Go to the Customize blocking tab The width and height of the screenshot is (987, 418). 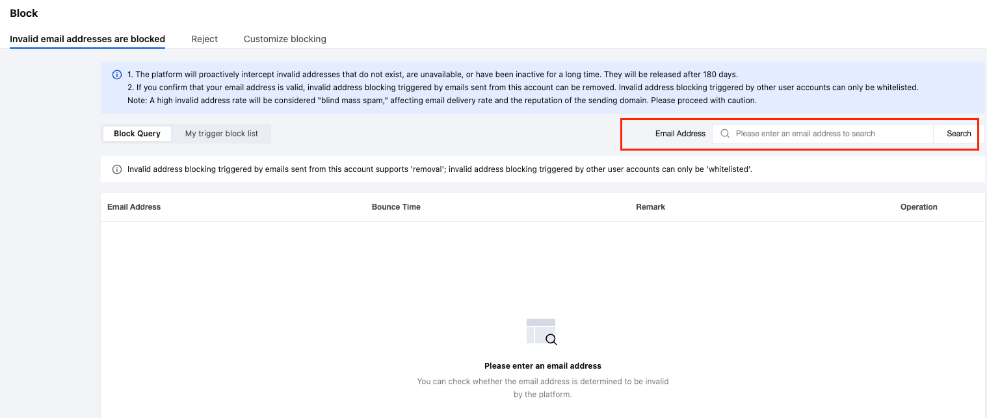pyautogui.click(x=285, y=39)
